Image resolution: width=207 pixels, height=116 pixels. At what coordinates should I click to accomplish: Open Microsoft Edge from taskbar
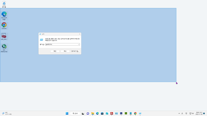coord(98,113)
